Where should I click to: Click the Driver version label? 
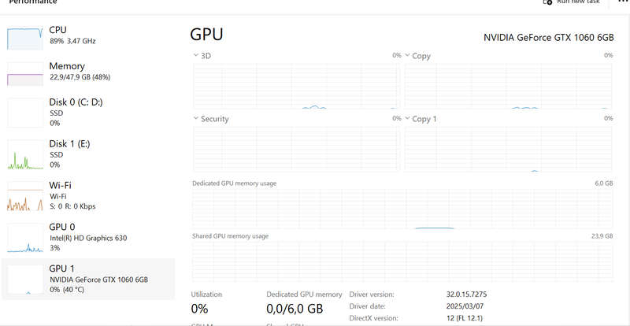coord(372,295)
